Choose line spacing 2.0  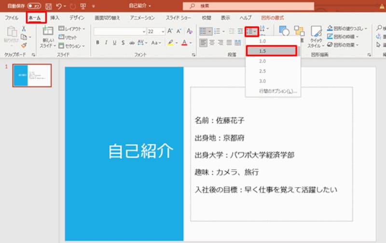point(273,61)
